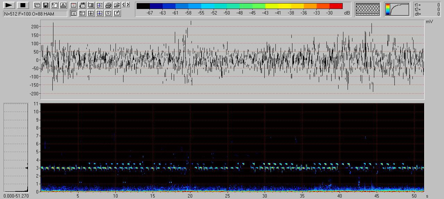Click the N=512 F=100 O=88 HAM parameters field
Viewport: 444px width, 199px height.
[35, 14]
